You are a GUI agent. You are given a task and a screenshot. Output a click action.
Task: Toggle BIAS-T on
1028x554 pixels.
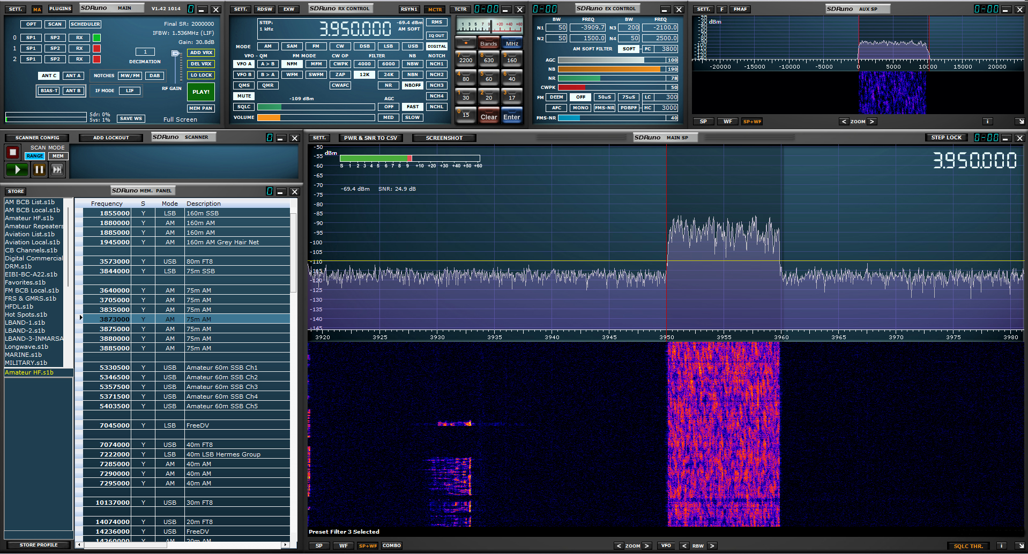(49, 91)
